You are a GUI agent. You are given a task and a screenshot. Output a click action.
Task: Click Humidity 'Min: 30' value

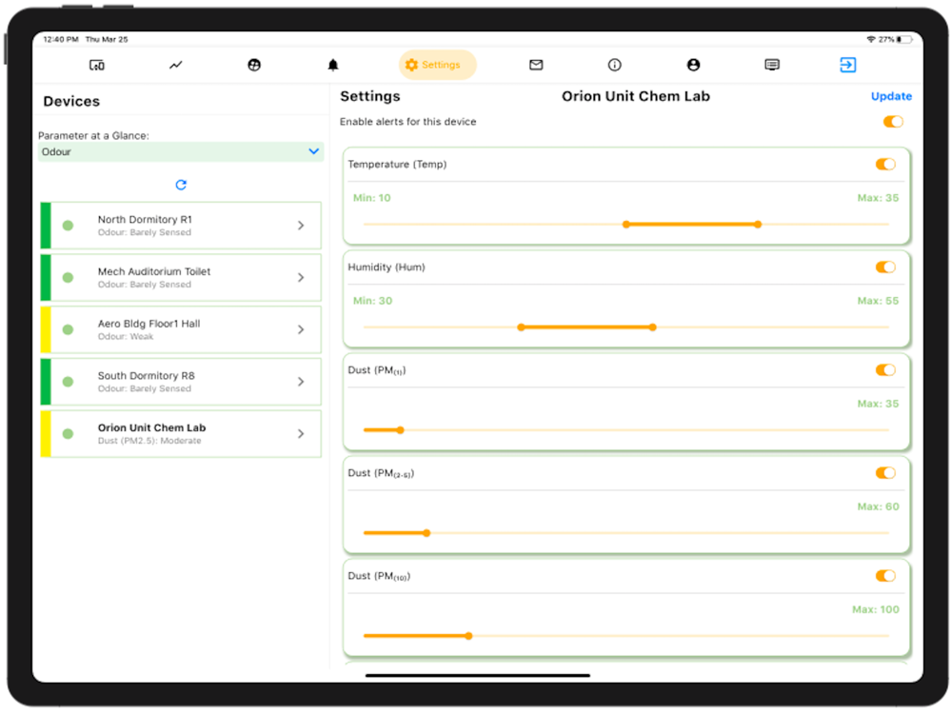pyautogui.click(x=372, y=301)
